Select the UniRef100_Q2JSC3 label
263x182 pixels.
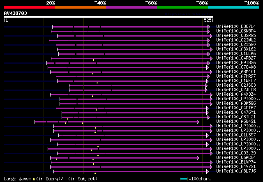point(236,85)
